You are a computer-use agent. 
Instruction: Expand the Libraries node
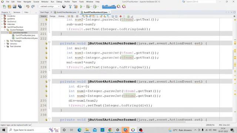click(x=5, y=44)
